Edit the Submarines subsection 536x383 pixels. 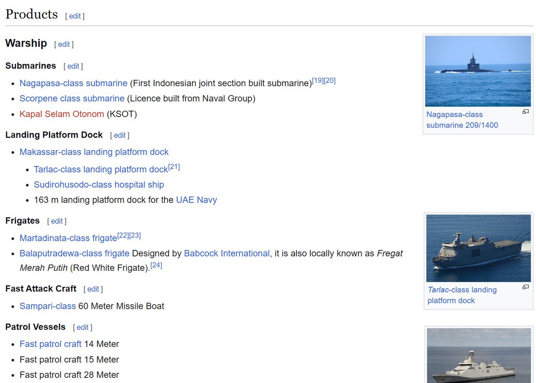click(73, 66)
